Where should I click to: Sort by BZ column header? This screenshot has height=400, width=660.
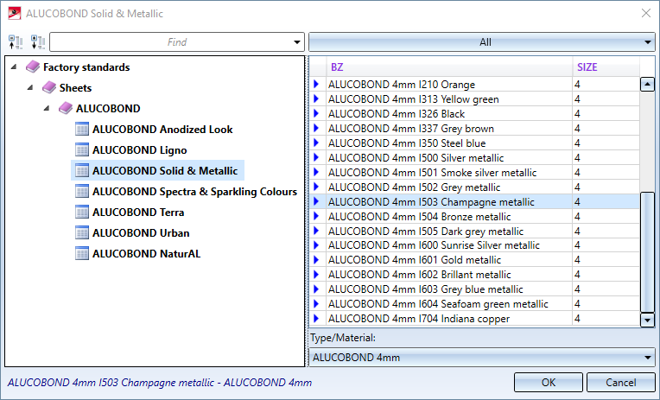[449, 67]
